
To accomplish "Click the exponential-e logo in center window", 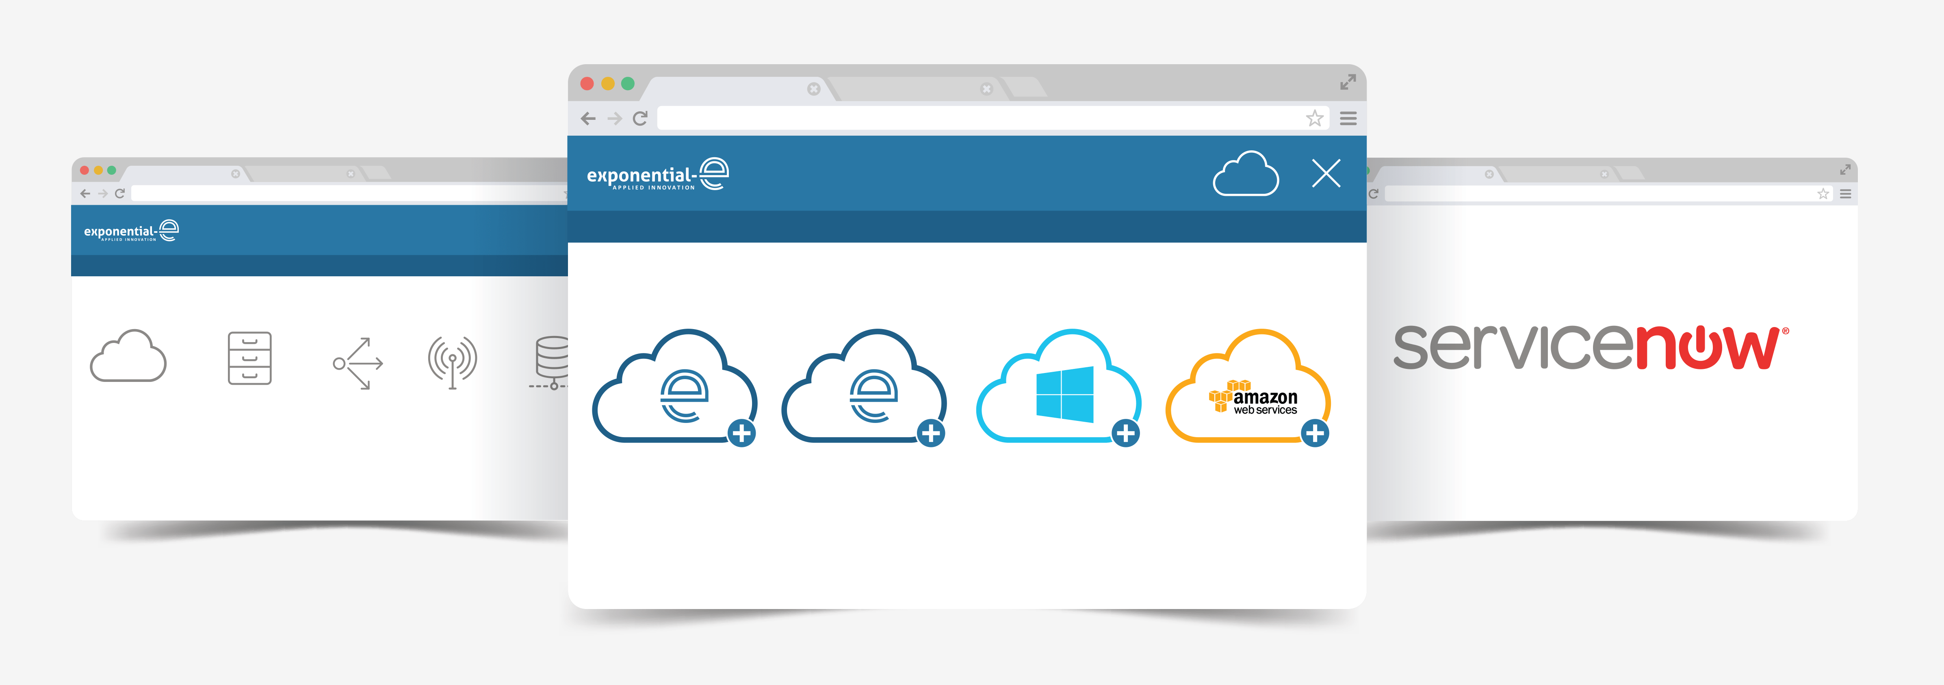I will [x=657, y=174].
